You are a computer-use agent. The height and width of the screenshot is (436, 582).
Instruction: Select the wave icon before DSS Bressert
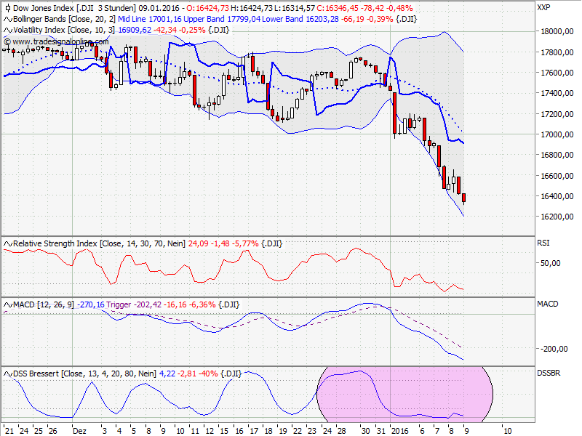(x=7, y=374)
